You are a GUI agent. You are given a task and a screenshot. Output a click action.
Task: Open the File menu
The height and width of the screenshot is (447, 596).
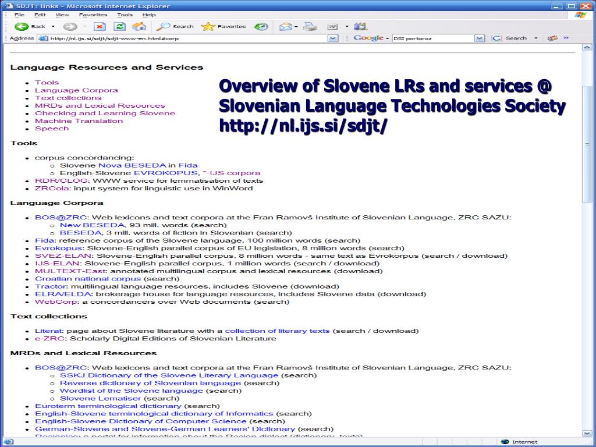point(19,15)
